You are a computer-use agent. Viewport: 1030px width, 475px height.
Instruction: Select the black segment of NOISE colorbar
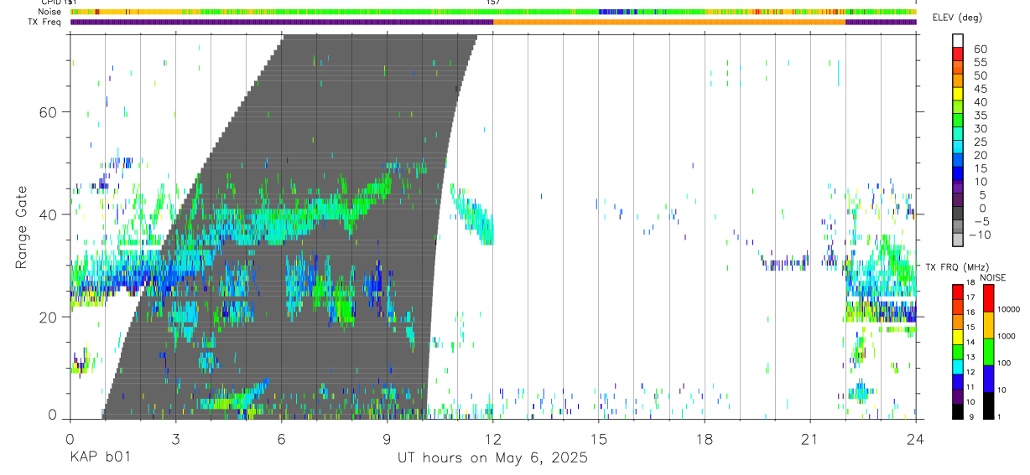click(x=988, y=405)
